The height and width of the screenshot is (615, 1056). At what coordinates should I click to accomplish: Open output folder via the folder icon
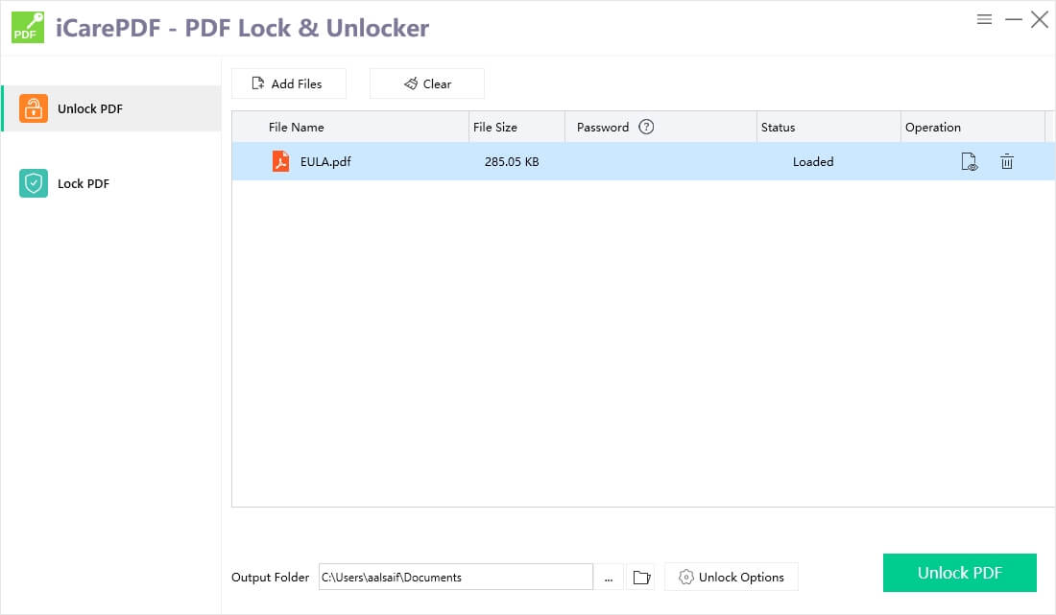640,577
